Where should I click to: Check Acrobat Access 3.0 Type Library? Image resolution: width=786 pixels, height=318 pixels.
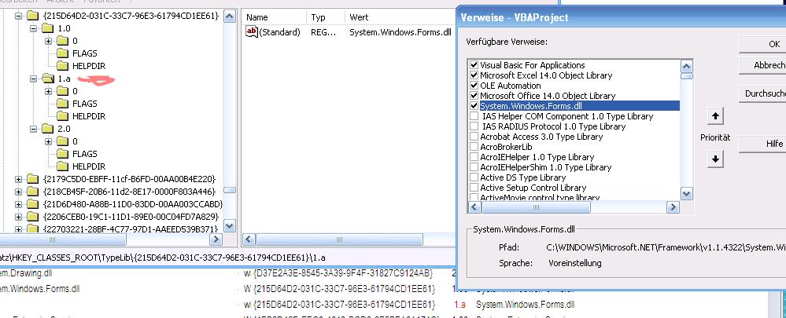pyautogui.click(x=474, y=137)
